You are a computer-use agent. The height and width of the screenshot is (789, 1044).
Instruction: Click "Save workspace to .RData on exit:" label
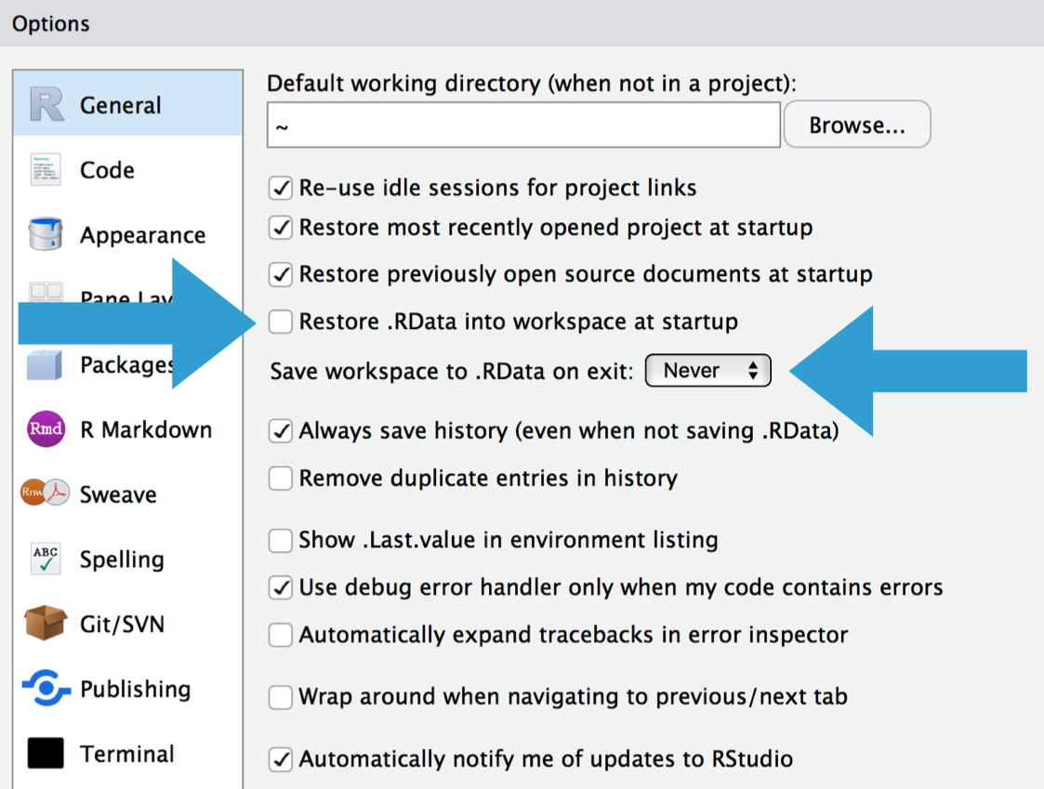pos(452,371)
